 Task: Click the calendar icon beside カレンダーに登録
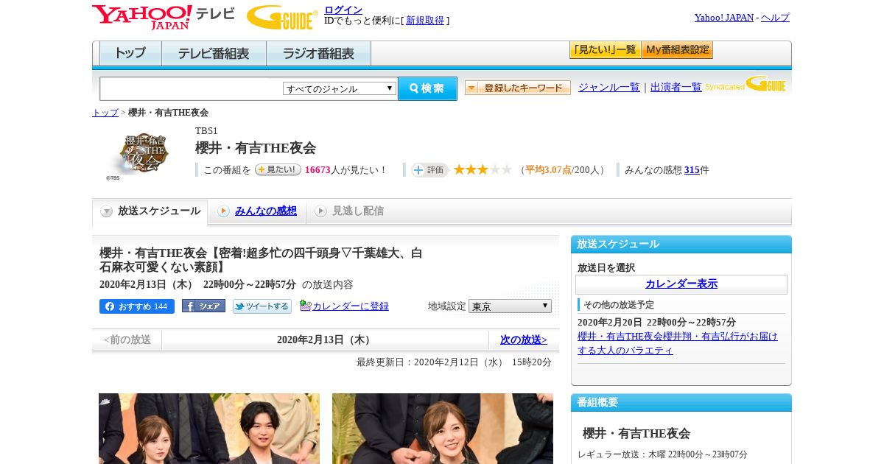tap(305, 306)
